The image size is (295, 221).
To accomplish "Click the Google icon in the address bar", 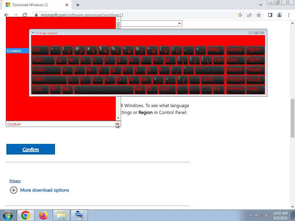I will (x=240, y=15).
